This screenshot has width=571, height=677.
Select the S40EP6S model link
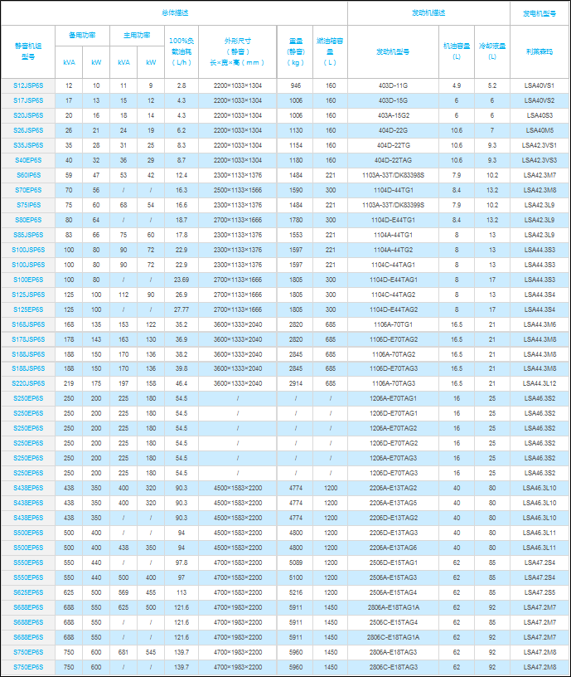tap(29, 160)
